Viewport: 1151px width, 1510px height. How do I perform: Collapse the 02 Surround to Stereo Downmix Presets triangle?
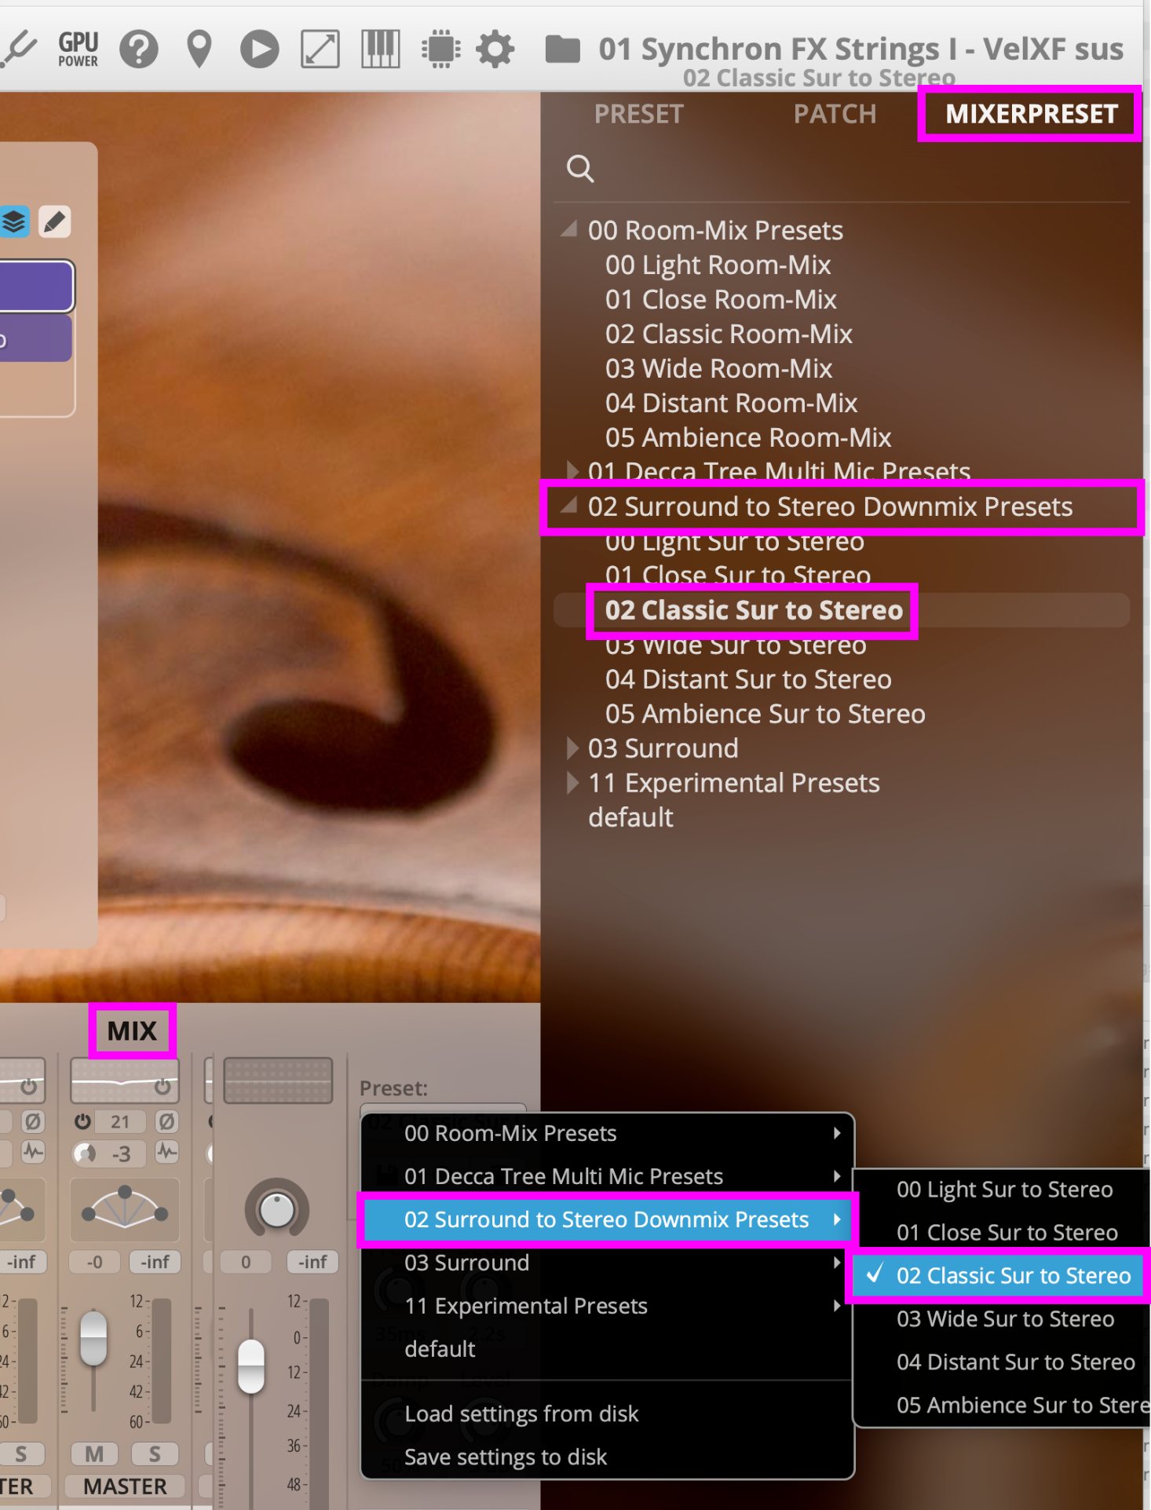[x=570, y=505]
